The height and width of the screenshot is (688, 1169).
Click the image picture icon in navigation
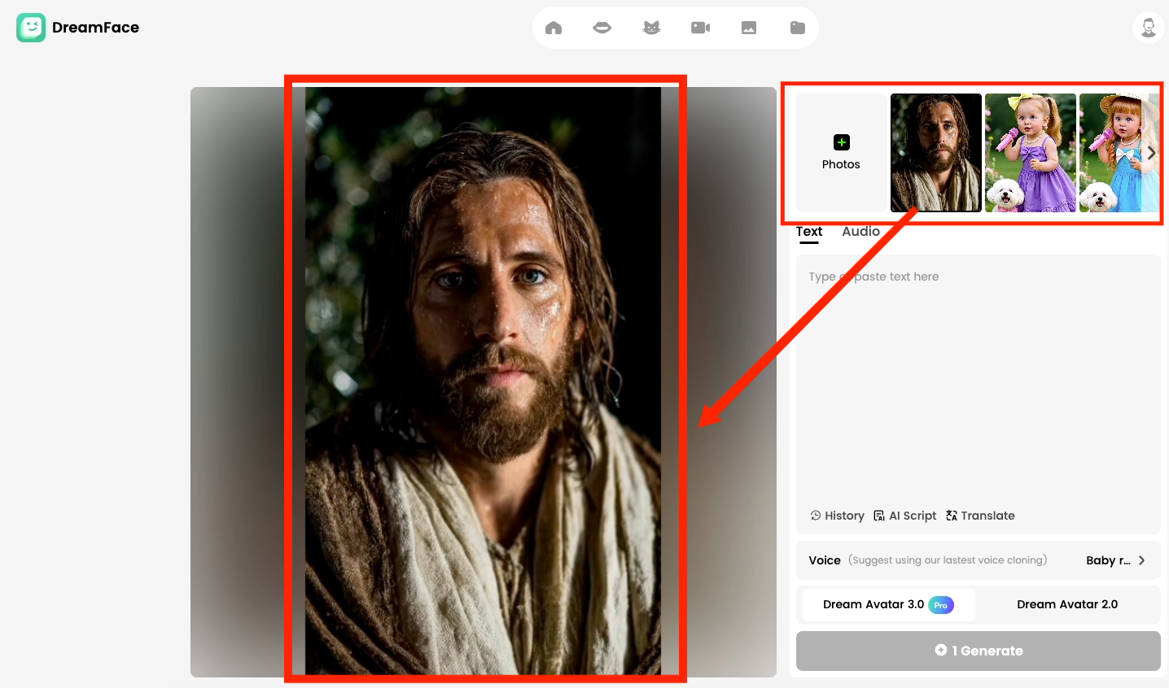(749, 28)
